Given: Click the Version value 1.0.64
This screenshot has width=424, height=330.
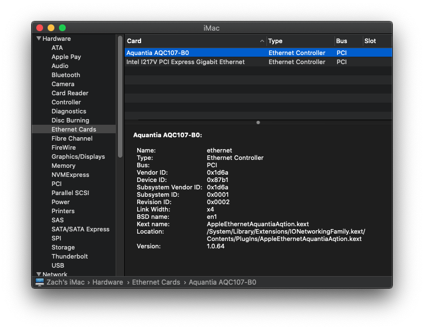Looking at the screenshot, I should 215,247.
